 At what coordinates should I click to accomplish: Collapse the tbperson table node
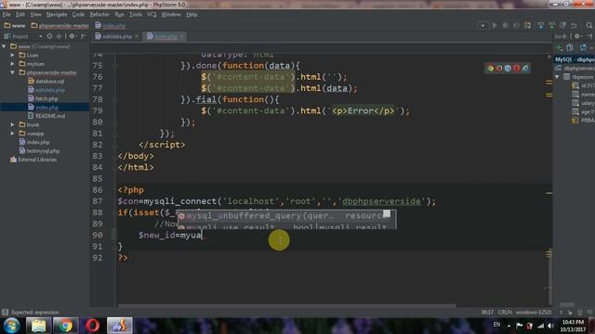coord(557,77)
